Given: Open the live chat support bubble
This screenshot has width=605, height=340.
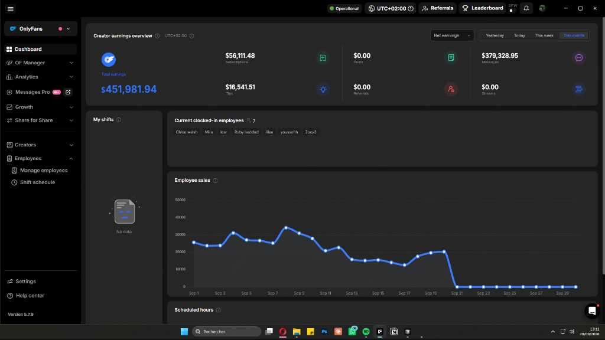Looking at the screenshot, I should coord(592,310).
